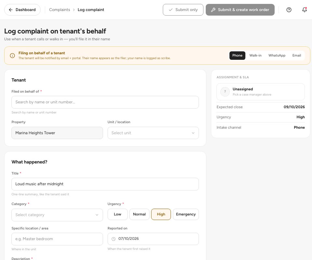The height and width of the screenshot is (260, 312).
Task: Click the breadcrumb chevron after Complaints
Action: tap(74, 10)
